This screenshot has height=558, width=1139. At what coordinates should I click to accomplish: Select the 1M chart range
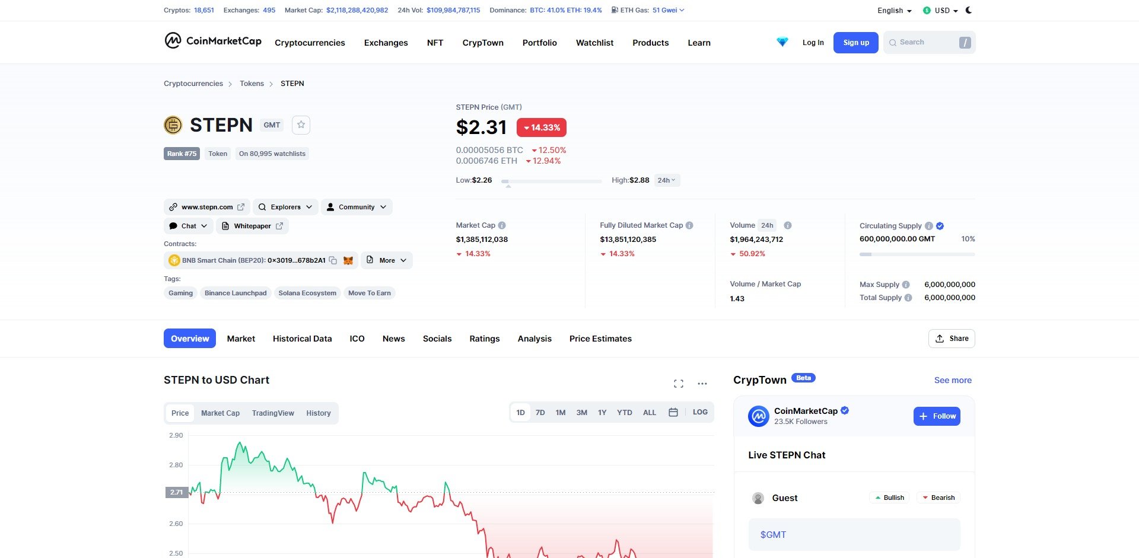[x=561, y=412]
